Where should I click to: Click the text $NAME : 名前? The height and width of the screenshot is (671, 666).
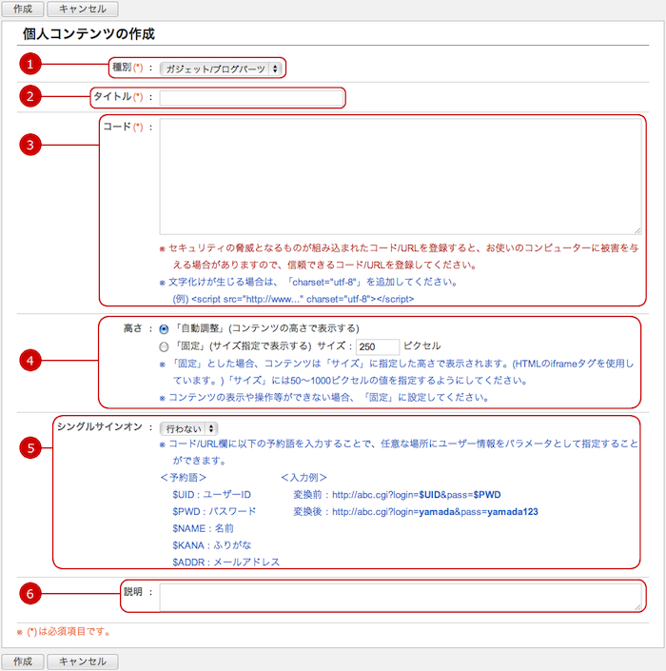click(204, 528)
